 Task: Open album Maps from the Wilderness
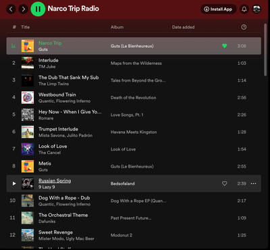[x=136, y=64]
